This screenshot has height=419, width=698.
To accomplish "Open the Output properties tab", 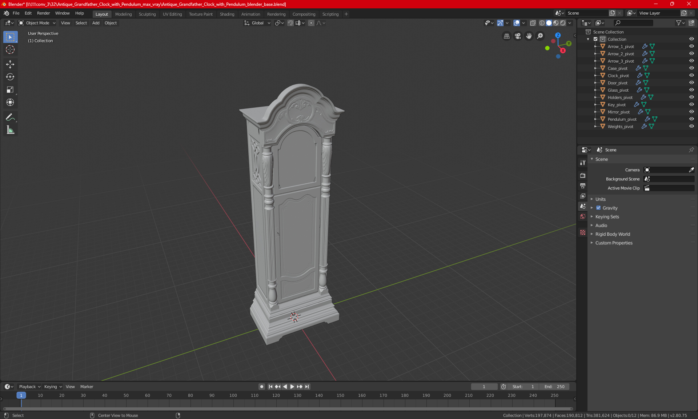I will (583, 185).
